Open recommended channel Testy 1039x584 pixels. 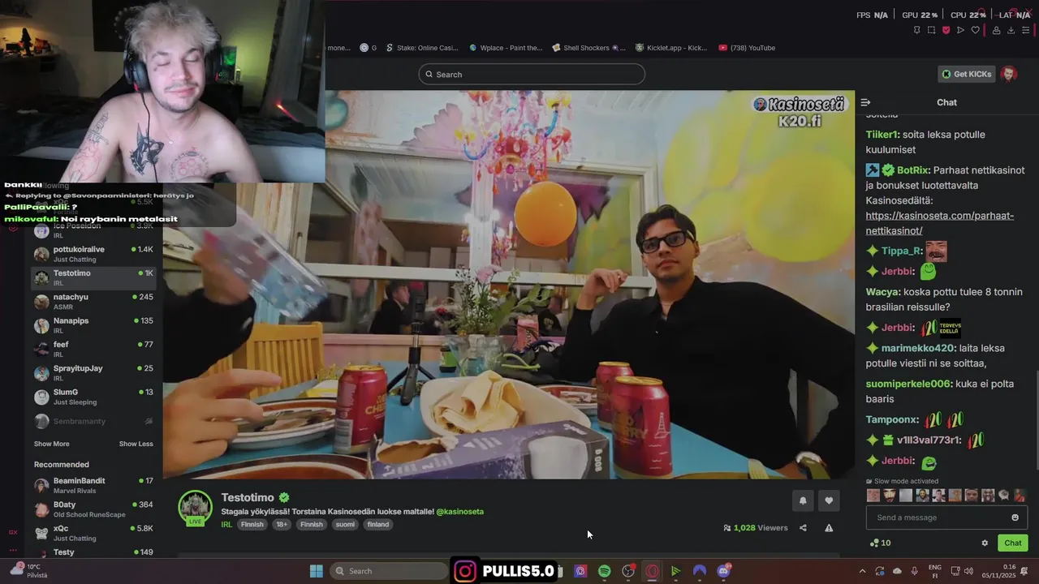tap(93, 554)
